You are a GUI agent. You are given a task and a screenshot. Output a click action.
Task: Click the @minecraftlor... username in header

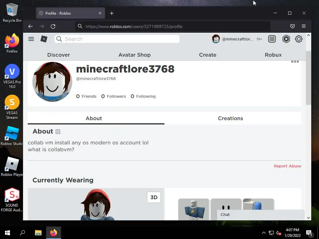point(237,39)
